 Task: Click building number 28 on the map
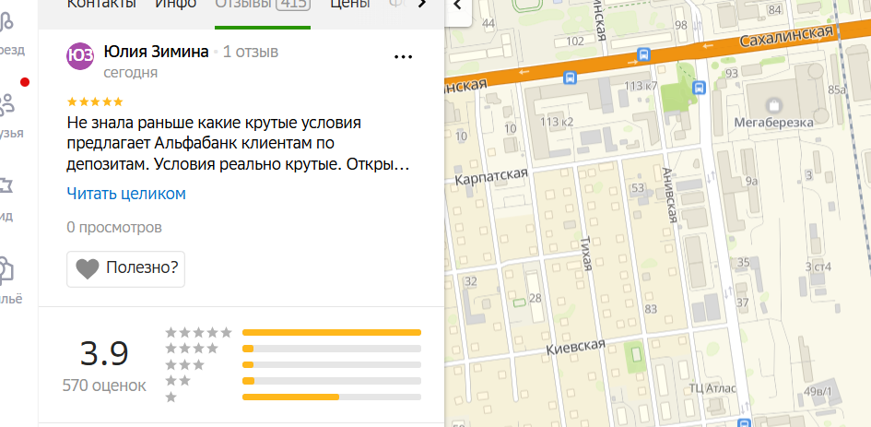(535, 299)
